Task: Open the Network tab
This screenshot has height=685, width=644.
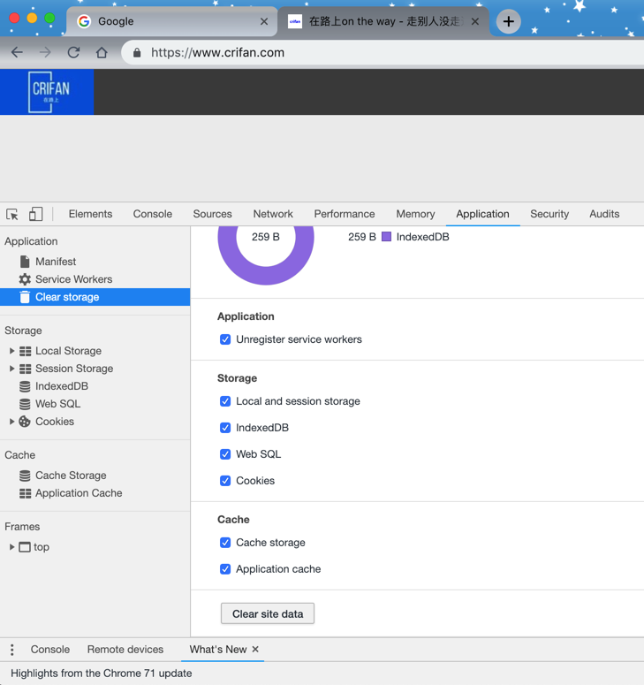Action: coord(273,214)
